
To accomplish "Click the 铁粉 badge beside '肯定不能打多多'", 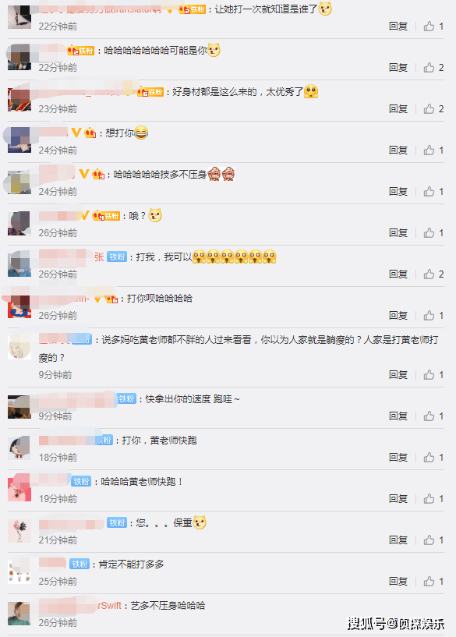I will click(80, 564).
